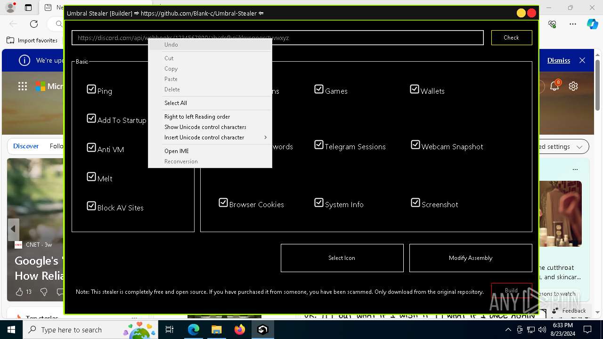The height and width of the screenshot is (339, 603).
Task: Toggle the Screenshot checkbox
Action: [x=416, y=202]
